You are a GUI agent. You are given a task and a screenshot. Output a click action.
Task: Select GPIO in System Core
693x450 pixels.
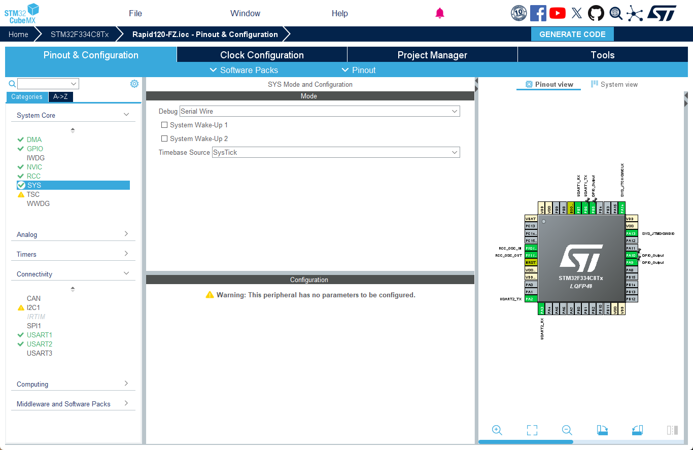(x=35, y=149)
